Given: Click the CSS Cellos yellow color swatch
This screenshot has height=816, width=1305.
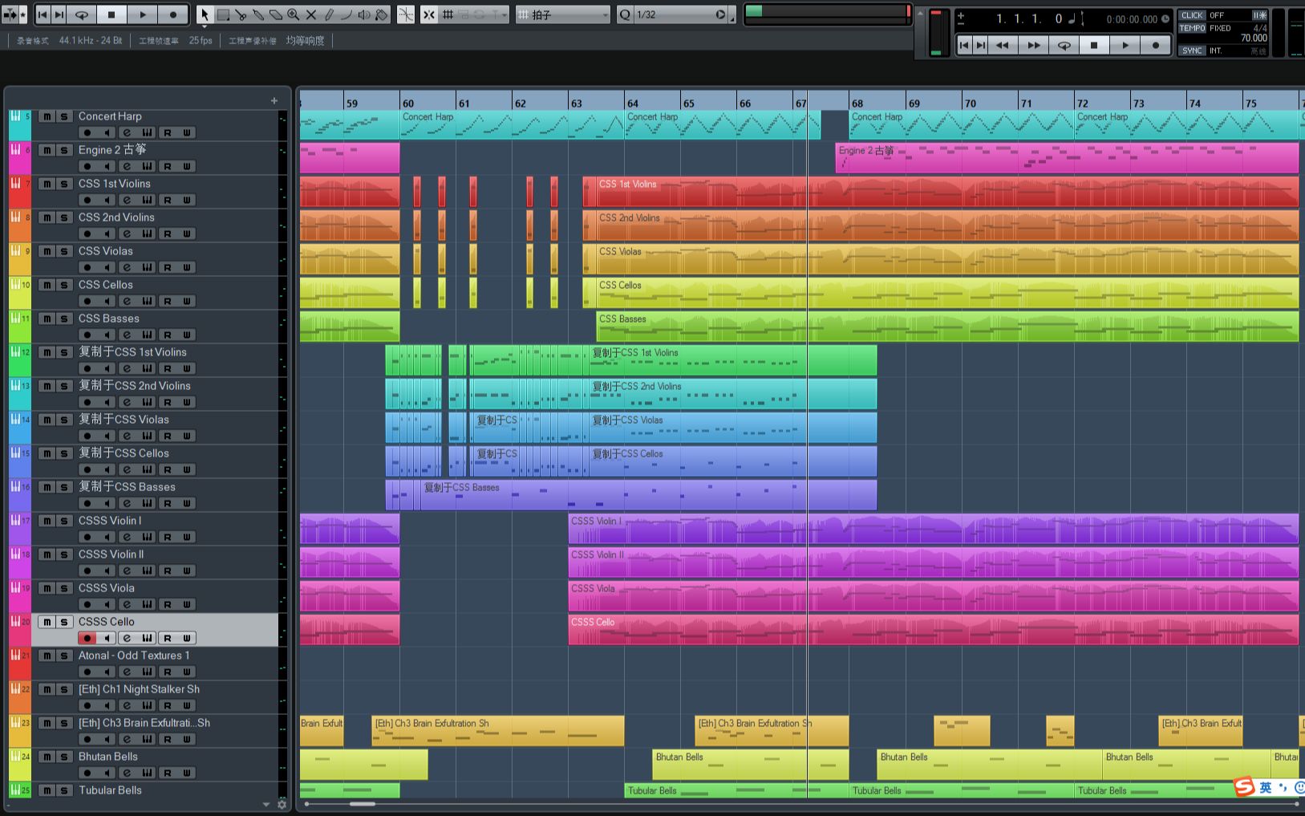Looking at the screenshot, I should 20,294.
